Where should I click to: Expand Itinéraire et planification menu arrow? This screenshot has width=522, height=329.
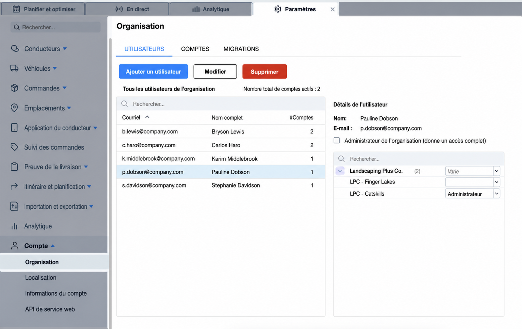89,187
